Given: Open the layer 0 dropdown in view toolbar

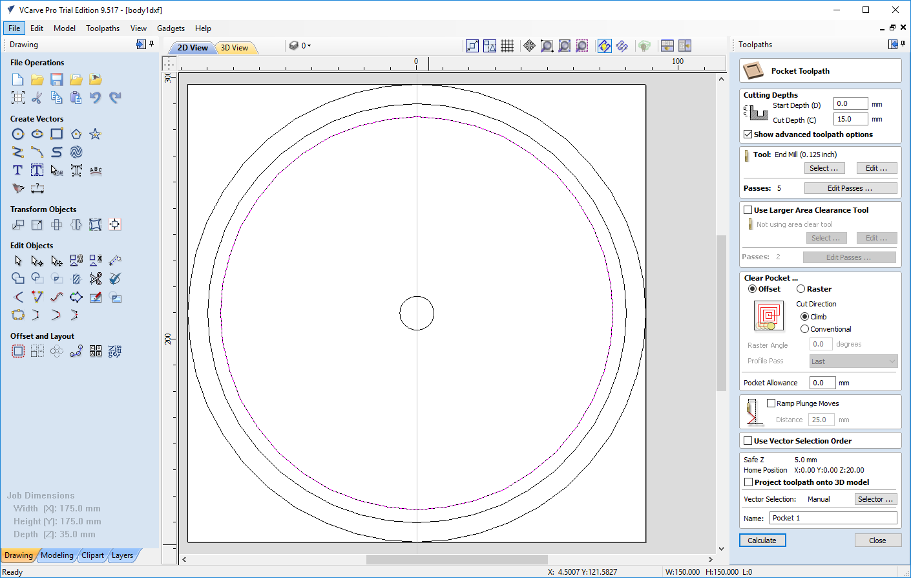Looking at the screenshot, I should (300, 46).
